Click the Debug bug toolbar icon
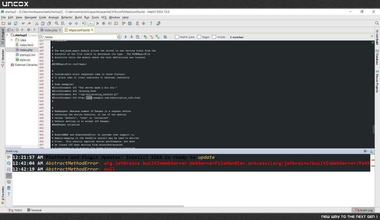This screenshot has width=380, height=220. tap(104, 23)
